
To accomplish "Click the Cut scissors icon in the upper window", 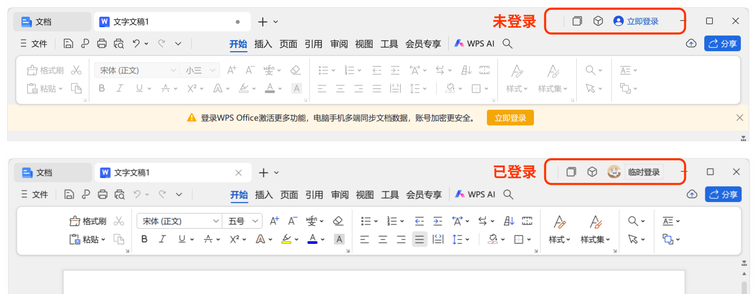I will pyautogui.click(x=76, y=70).
